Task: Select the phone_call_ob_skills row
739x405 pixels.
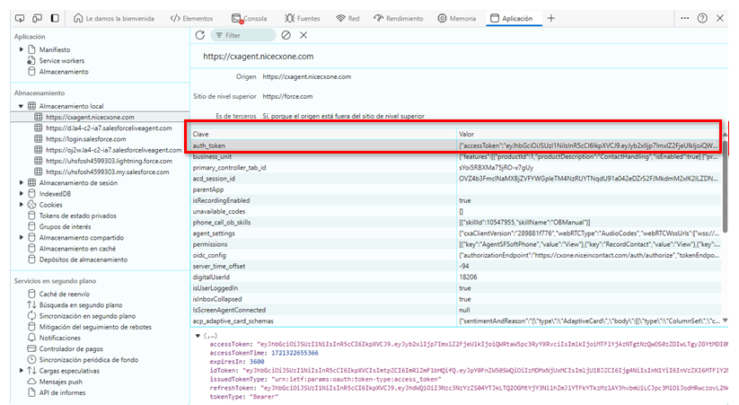Action: [x=455, y=222]
